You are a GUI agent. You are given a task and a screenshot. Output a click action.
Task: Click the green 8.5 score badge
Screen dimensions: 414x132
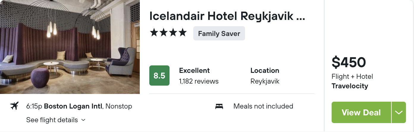pos(159,76)
